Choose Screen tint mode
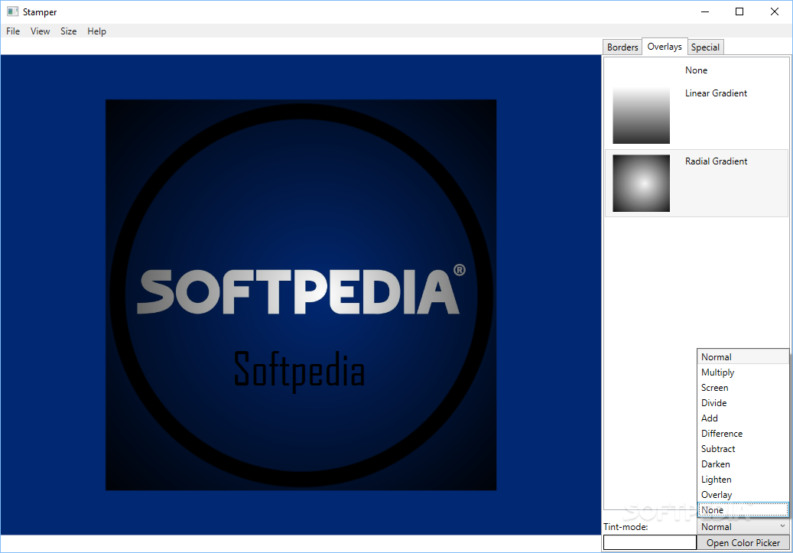The width and height of the screenshot is (793, 553). [x=743, y=388]
